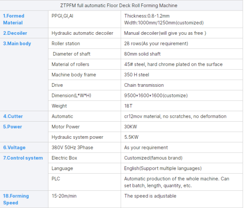Click the Hydraulic automatic decoiler cell
Image resolution: width=244 pixels, height=208 pixels.
click(x=82, y=33)
